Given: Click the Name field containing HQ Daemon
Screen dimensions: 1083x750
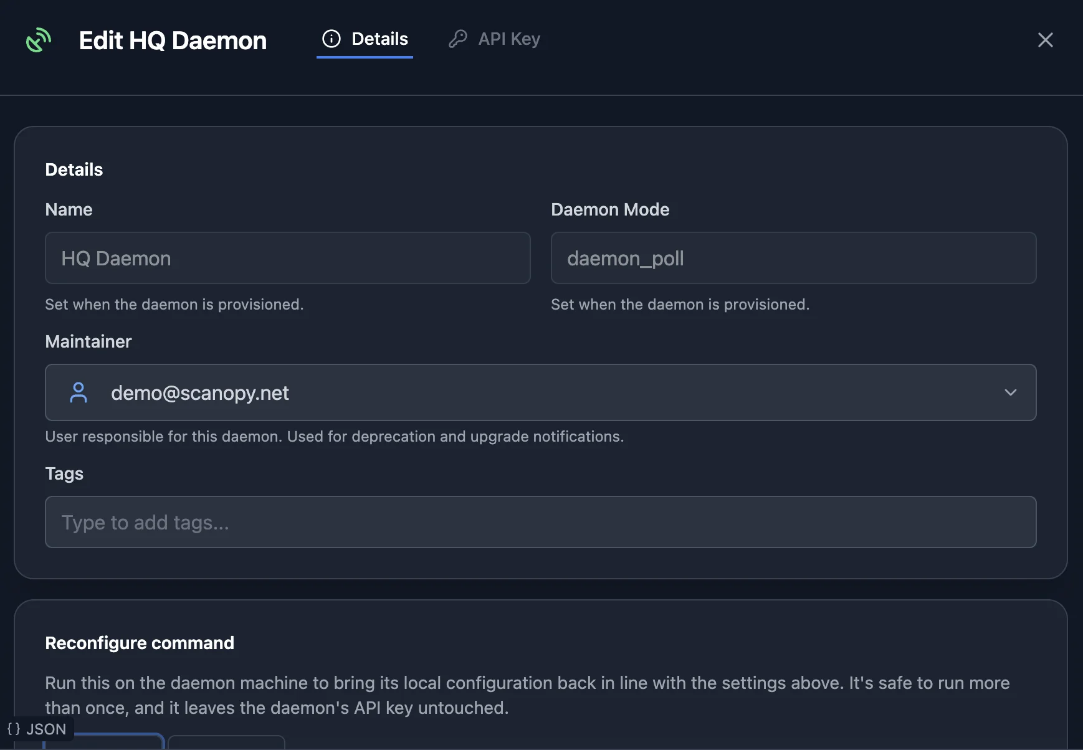Looking at the screenshot, I should point(288,258).
